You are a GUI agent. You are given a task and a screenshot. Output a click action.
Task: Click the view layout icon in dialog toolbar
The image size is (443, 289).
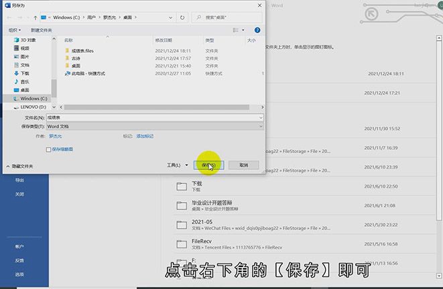pos(235,30)
